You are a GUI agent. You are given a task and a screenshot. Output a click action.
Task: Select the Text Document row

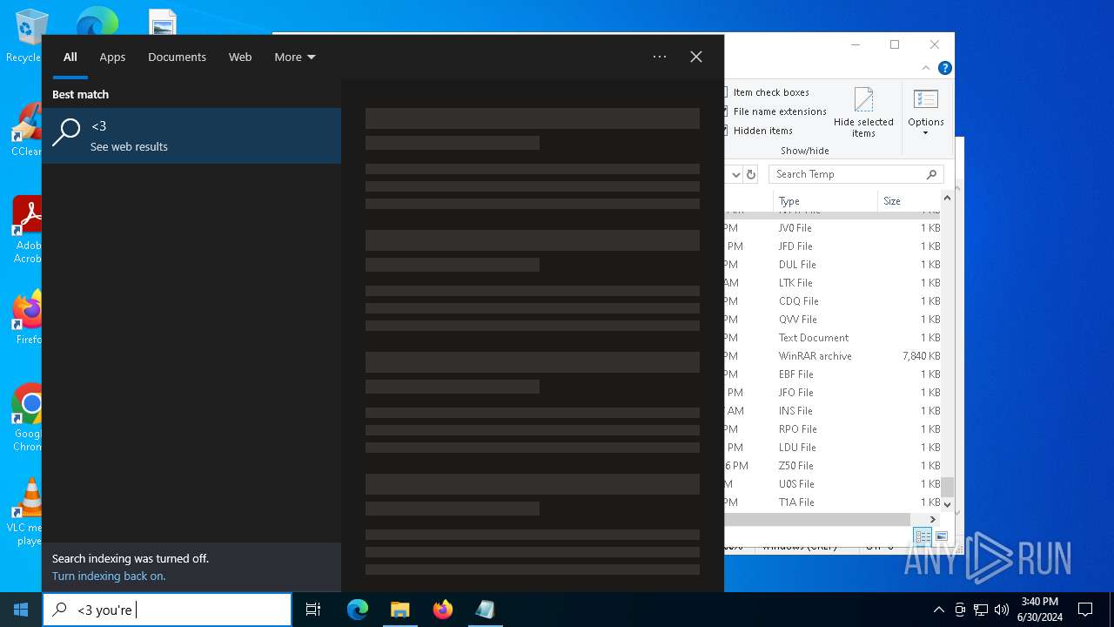(833, 338)
